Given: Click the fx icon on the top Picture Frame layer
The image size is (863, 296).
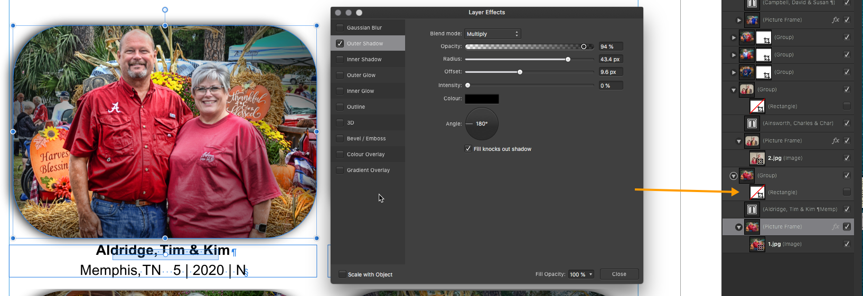Looking at the screenshot, I should tap(835, 20).
